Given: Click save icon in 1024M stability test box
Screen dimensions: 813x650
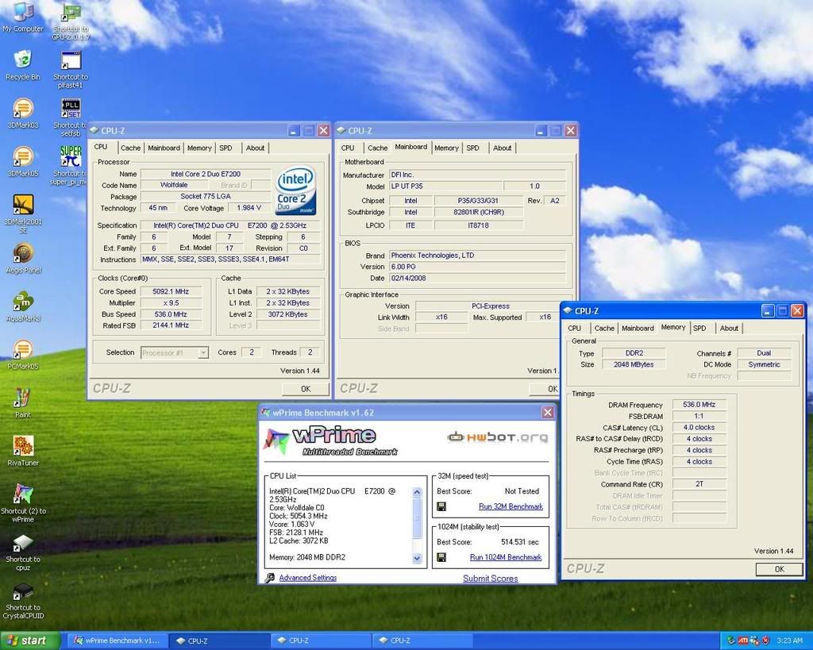Looking at the screenshot, I should point(441,557).
